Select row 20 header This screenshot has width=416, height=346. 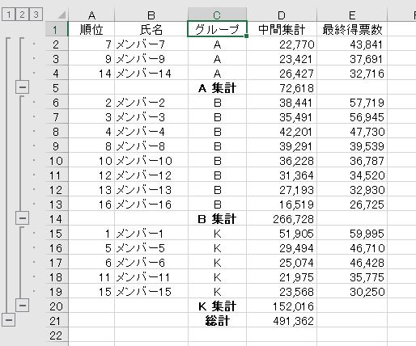(57, 306)
